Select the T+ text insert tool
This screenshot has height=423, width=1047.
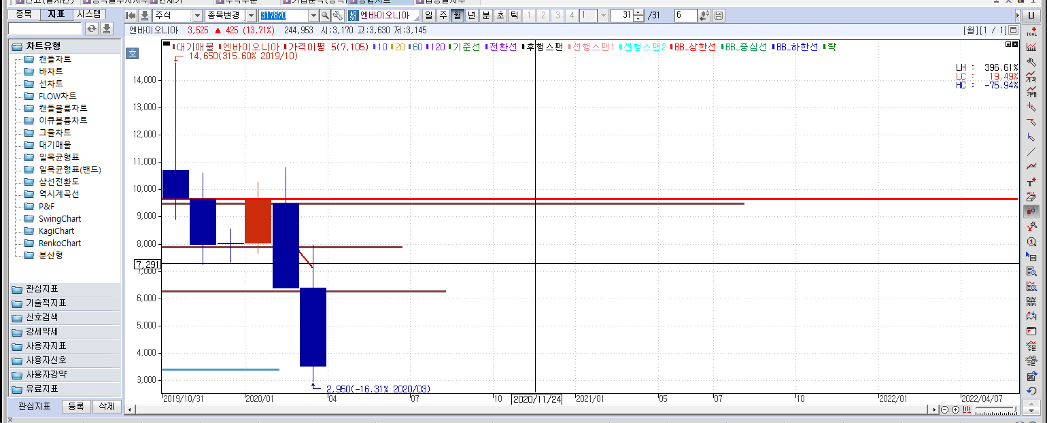tap(1031, 182)
